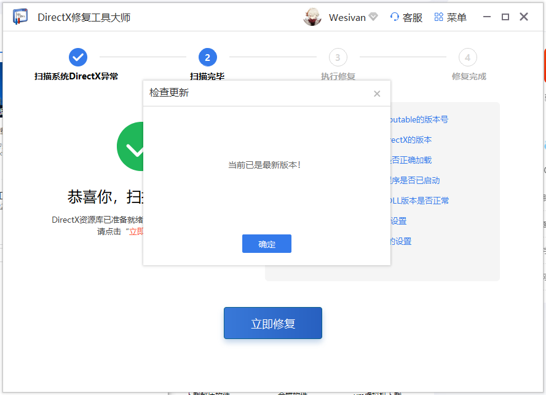
Task: Close the DirectX repair tool window
Action: pyautogui.click(x=524, y=17)
